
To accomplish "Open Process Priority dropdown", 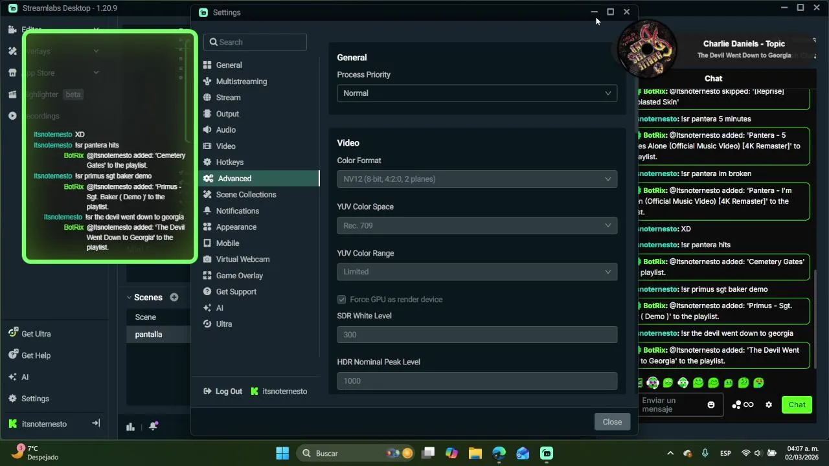I will (477, 93).
